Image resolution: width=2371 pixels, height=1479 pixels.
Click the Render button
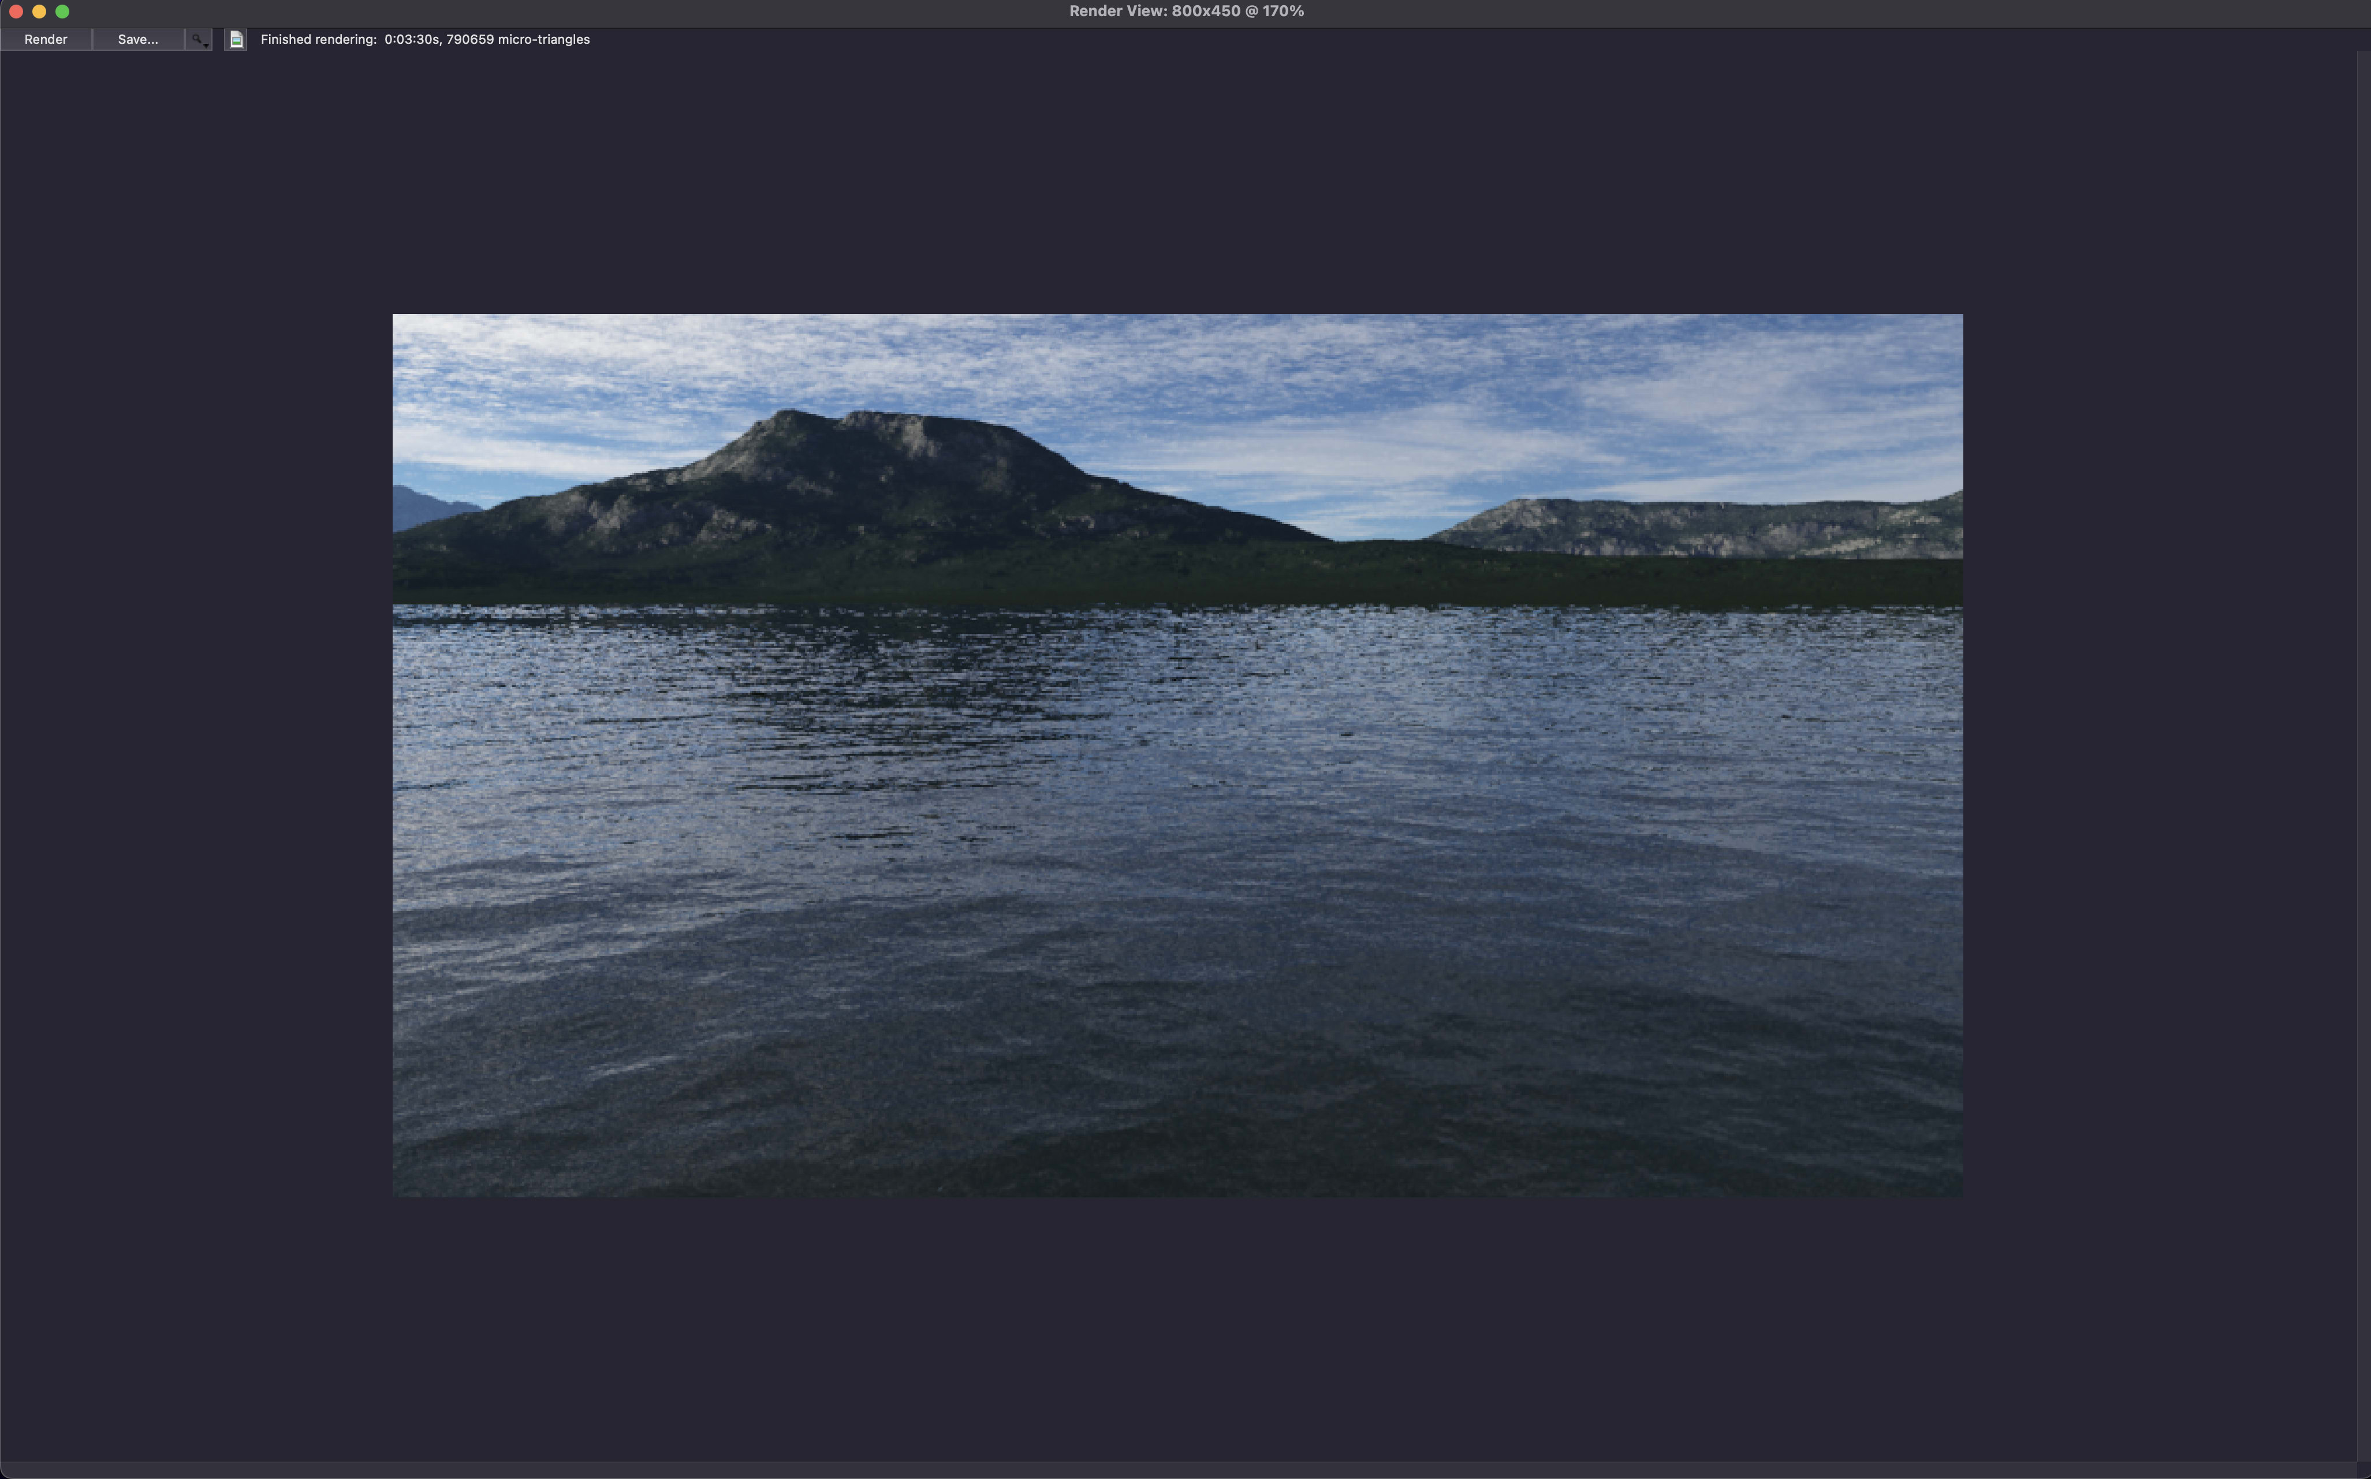point(46,39)
